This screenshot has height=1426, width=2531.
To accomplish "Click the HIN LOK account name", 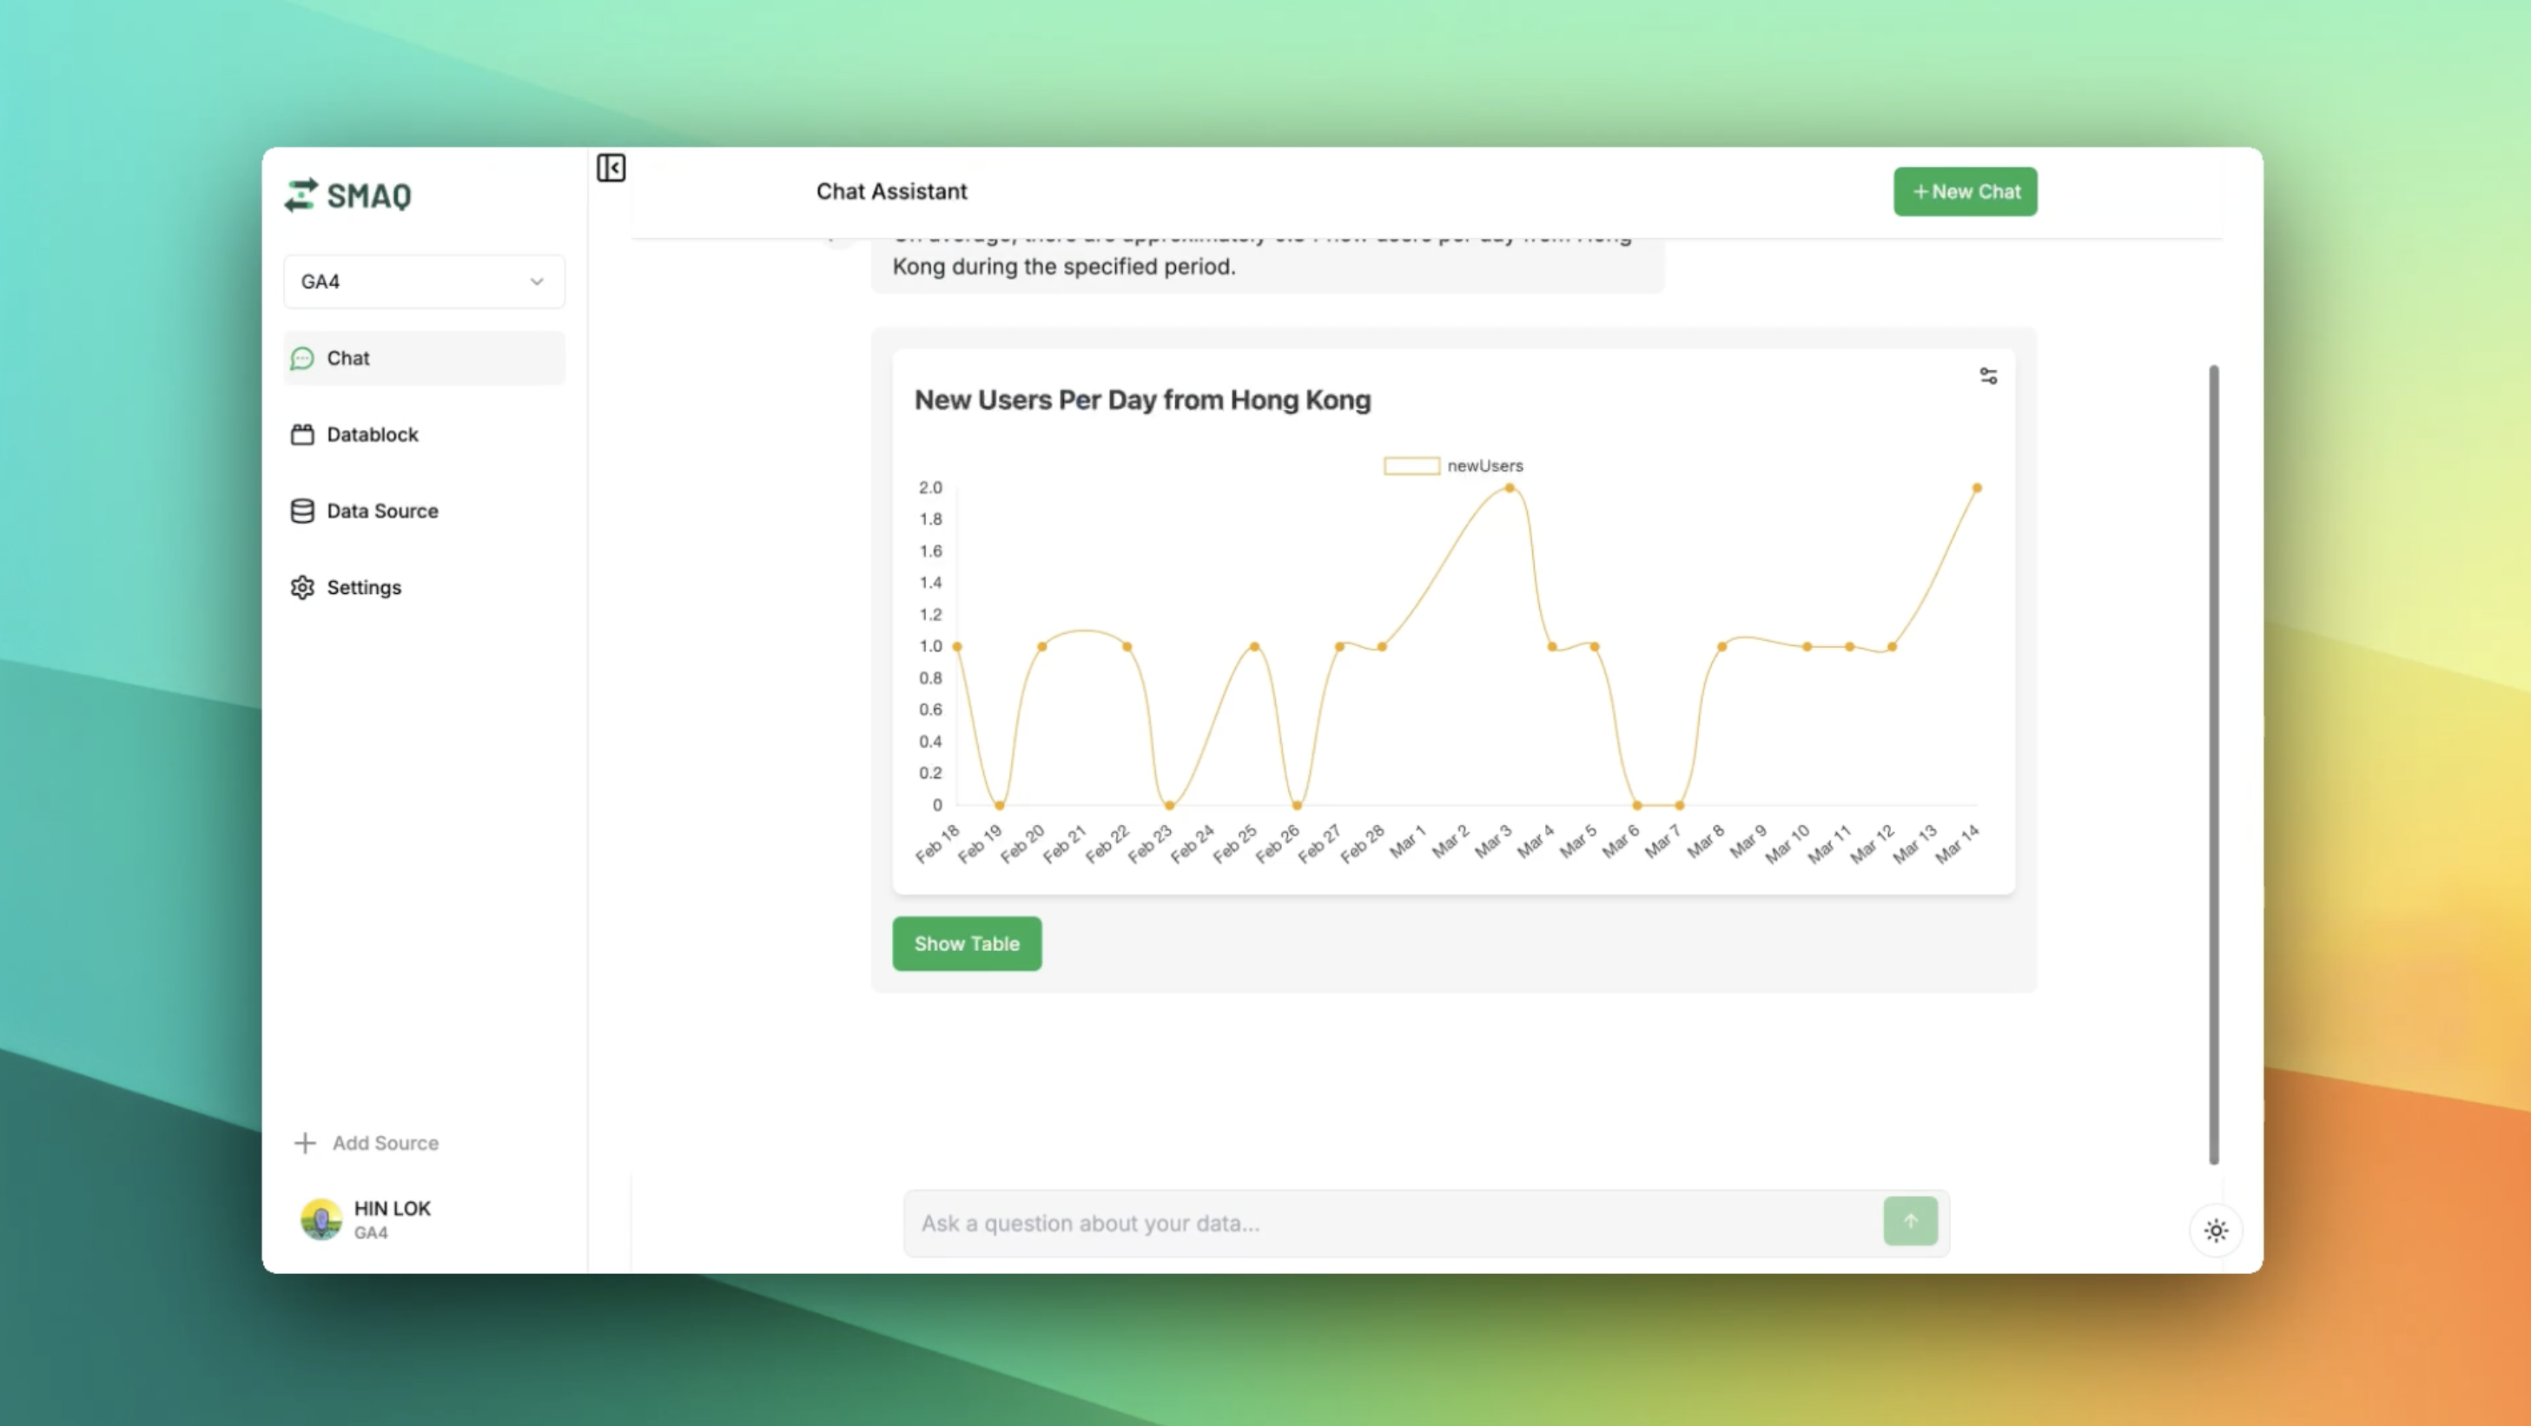I will click(392, 1209).
